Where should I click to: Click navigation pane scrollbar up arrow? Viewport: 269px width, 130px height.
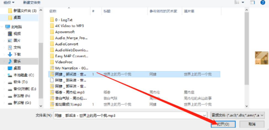pyautogui.click(x=41, y=10)
